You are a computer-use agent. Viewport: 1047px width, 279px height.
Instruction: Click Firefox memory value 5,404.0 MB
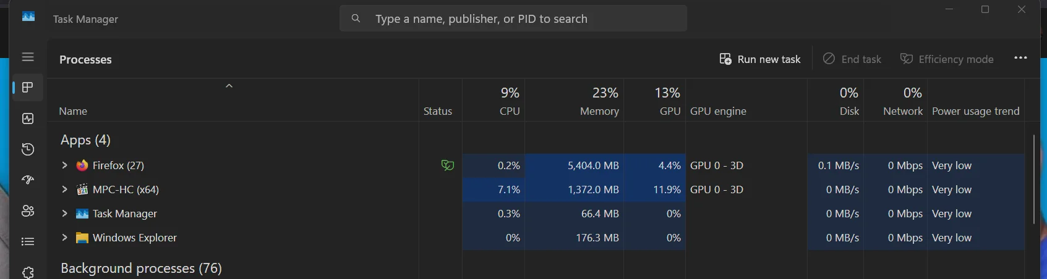pos(593,165)
